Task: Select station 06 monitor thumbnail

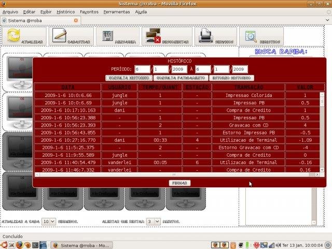Action: pyautogui.click(x=20, y=112)
